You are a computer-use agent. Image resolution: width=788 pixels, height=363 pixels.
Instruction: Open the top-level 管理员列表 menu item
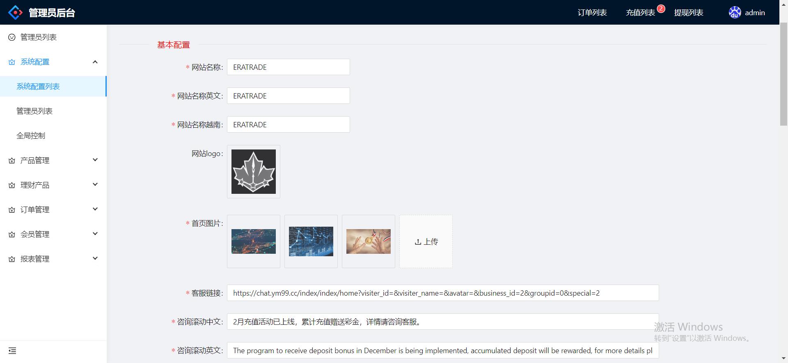pos(53,37)
